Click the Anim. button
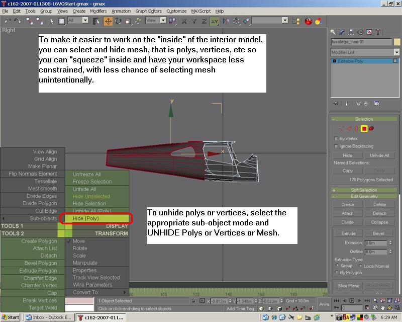The height and width of the screenshot is (322, 402). point(324,304)
